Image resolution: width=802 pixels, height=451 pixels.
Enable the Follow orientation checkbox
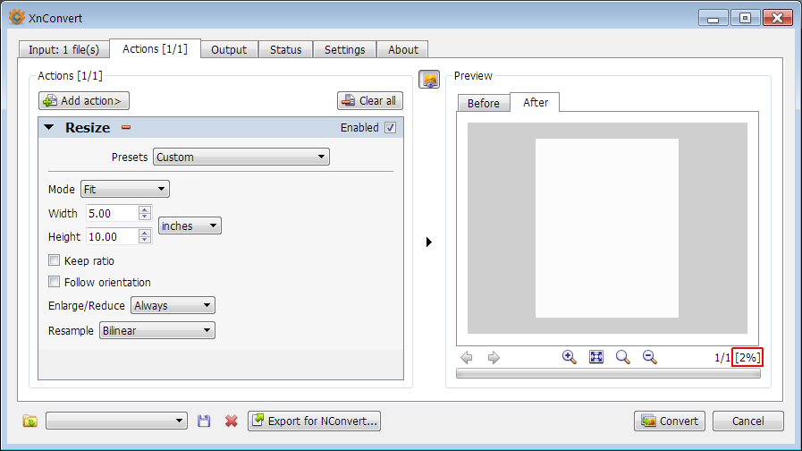pyautogui.click(x=54, y=282)
